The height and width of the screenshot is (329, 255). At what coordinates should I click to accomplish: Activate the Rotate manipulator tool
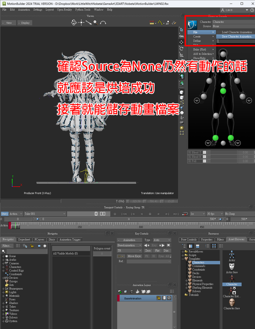tap(181, 49)
